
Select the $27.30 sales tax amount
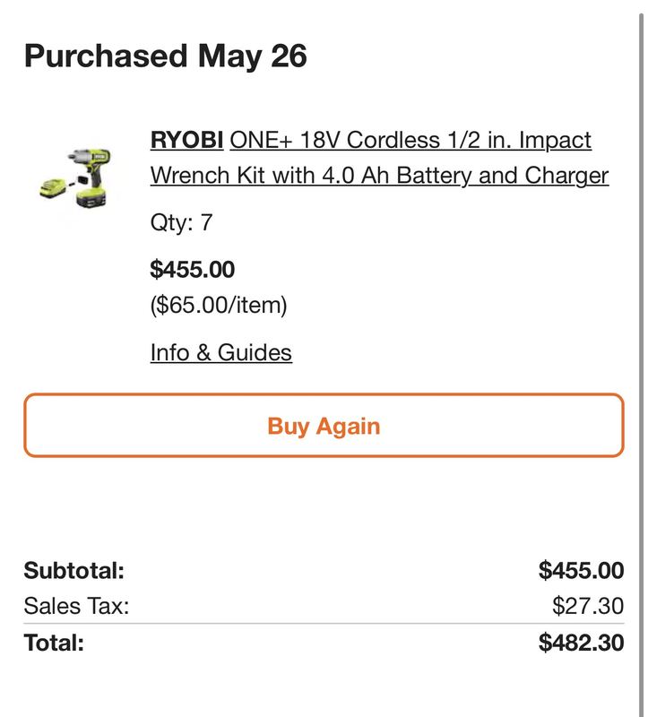[588, 607]
